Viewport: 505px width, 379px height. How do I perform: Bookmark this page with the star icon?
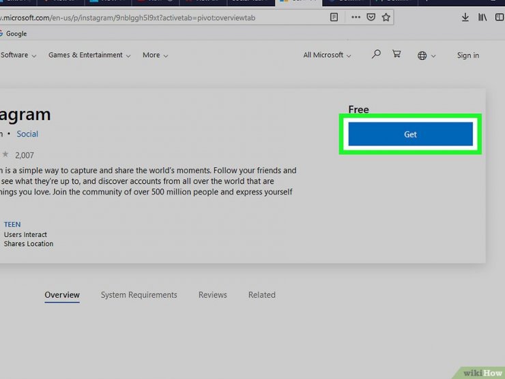coord(386,17)
